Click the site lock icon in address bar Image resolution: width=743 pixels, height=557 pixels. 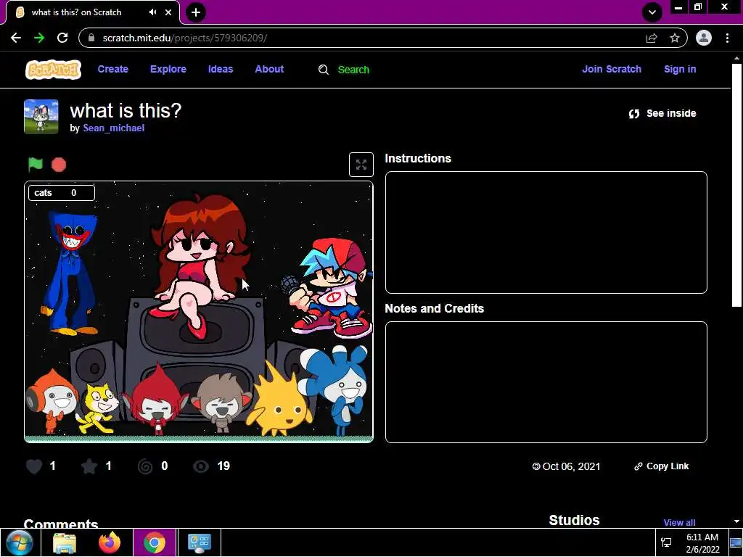(92, 38)
